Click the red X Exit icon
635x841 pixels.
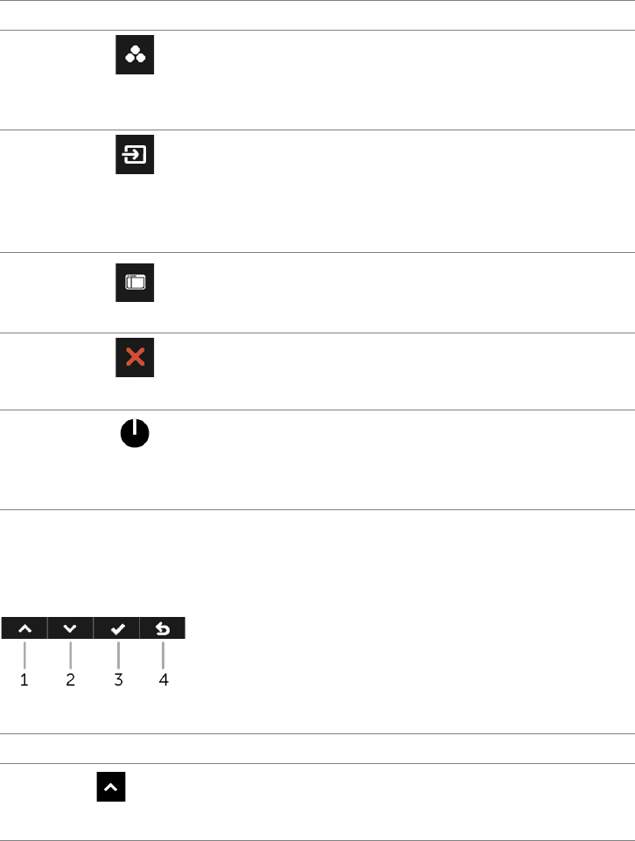click(135, 360)
